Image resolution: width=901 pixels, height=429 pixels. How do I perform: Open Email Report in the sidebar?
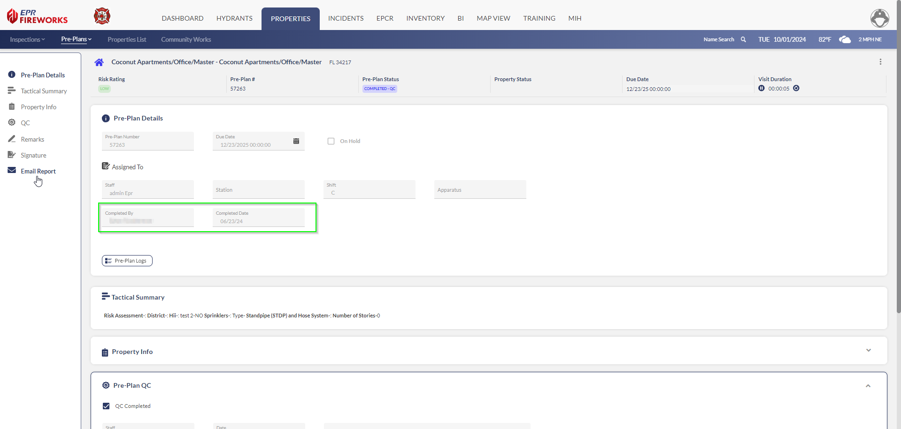[x=38, y=171]
